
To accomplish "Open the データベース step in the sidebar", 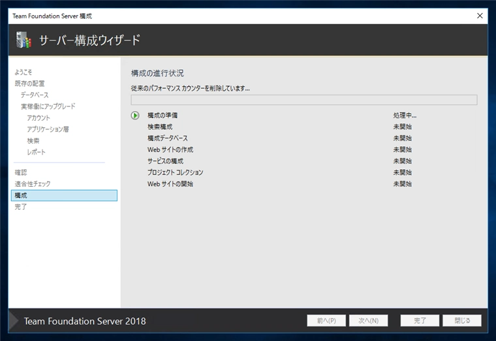I will point(35,95).
